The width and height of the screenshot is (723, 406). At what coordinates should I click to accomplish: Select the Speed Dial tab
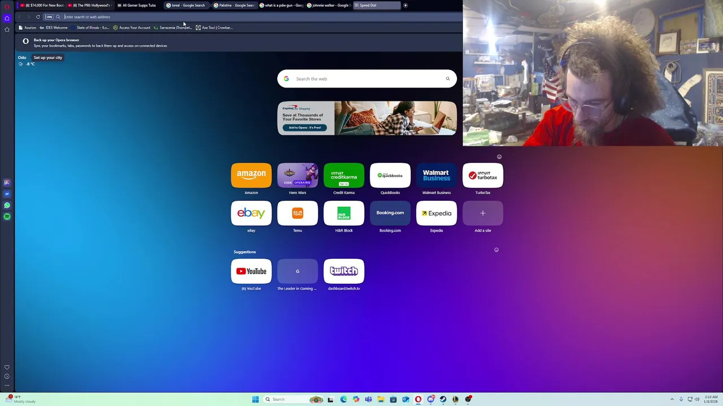[x=377, y=5]
